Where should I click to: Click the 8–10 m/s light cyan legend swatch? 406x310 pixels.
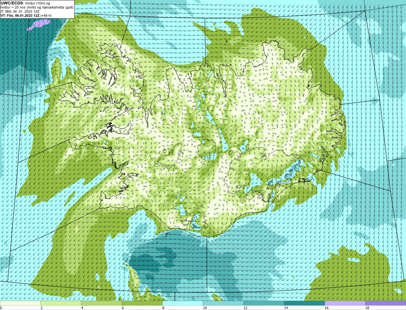coord(183,303)
